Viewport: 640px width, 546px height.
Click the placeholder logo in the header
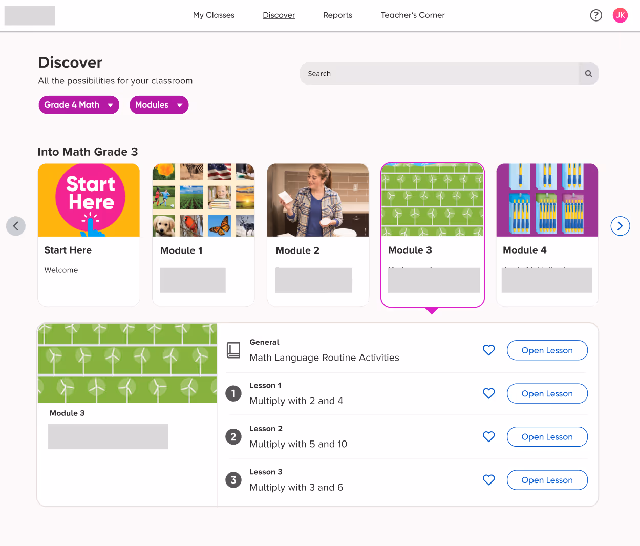tap(30, 15)
